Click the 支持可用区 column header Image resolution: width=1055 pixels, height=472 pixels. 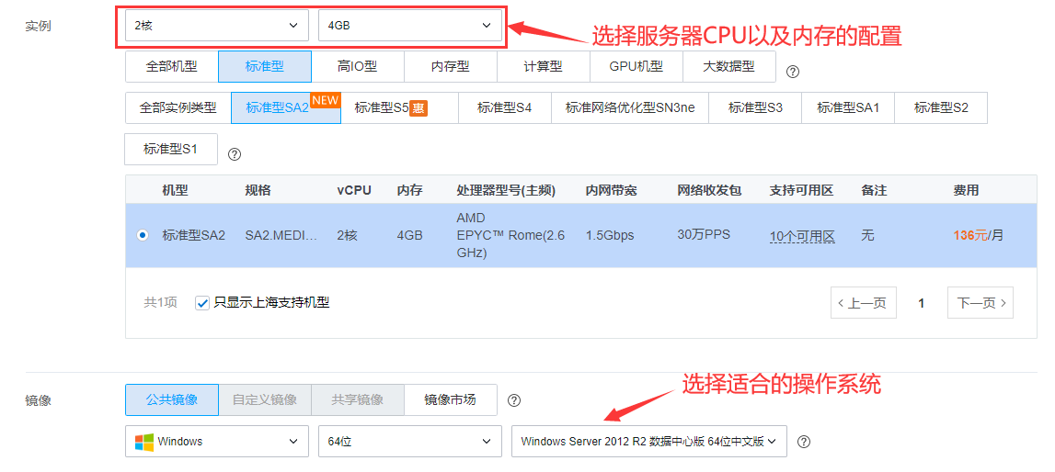pos(801,191)
